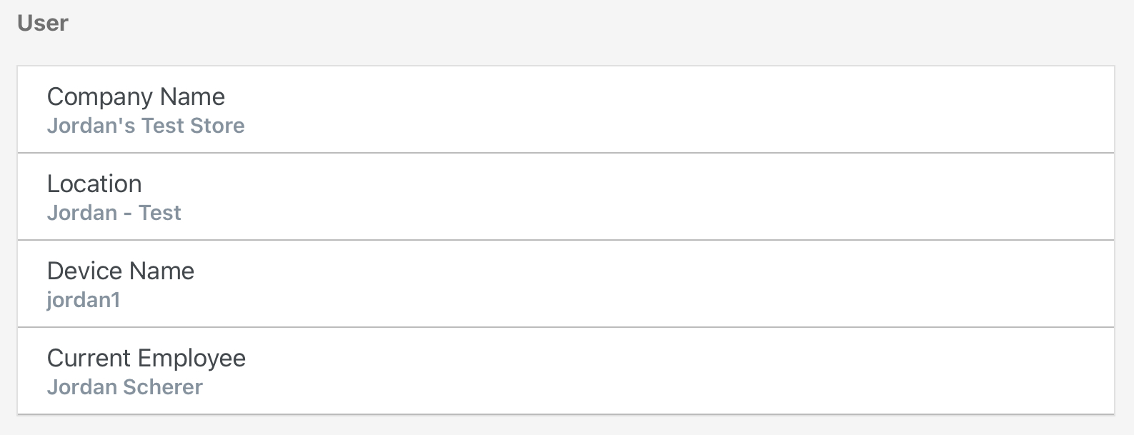Click divider between Company Name and Location rows

point(565,153)
